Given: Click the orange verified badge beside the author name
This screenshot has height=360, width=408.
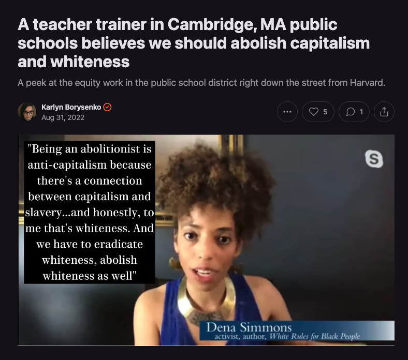Looking at the screenshot, I should pyautogui.click(x=107, y=107).
